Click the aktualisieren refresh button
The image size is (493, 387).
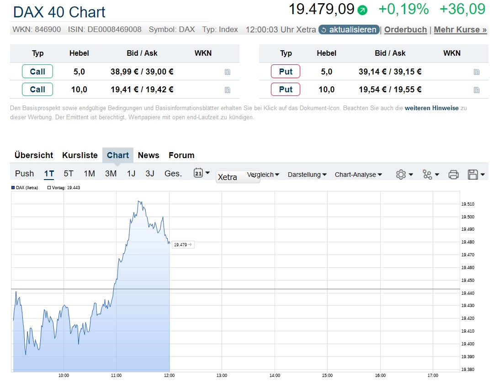click(349, 30)
